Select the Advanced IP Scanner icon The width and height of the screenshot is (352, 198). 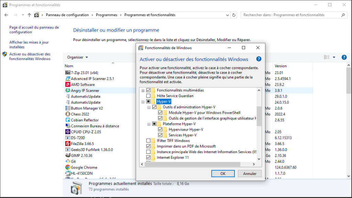(68, 78)
